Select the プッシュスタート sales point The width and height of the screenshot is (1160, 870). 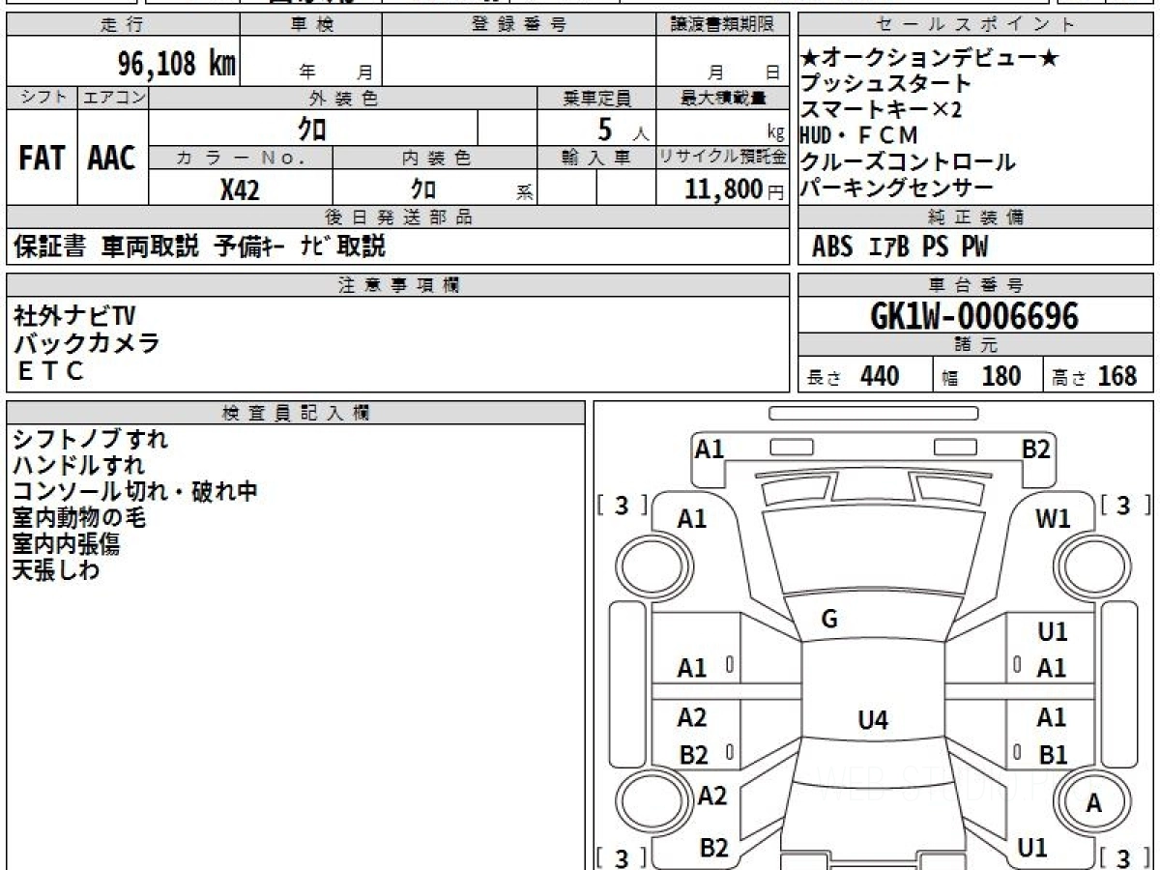tap(885, 84)
